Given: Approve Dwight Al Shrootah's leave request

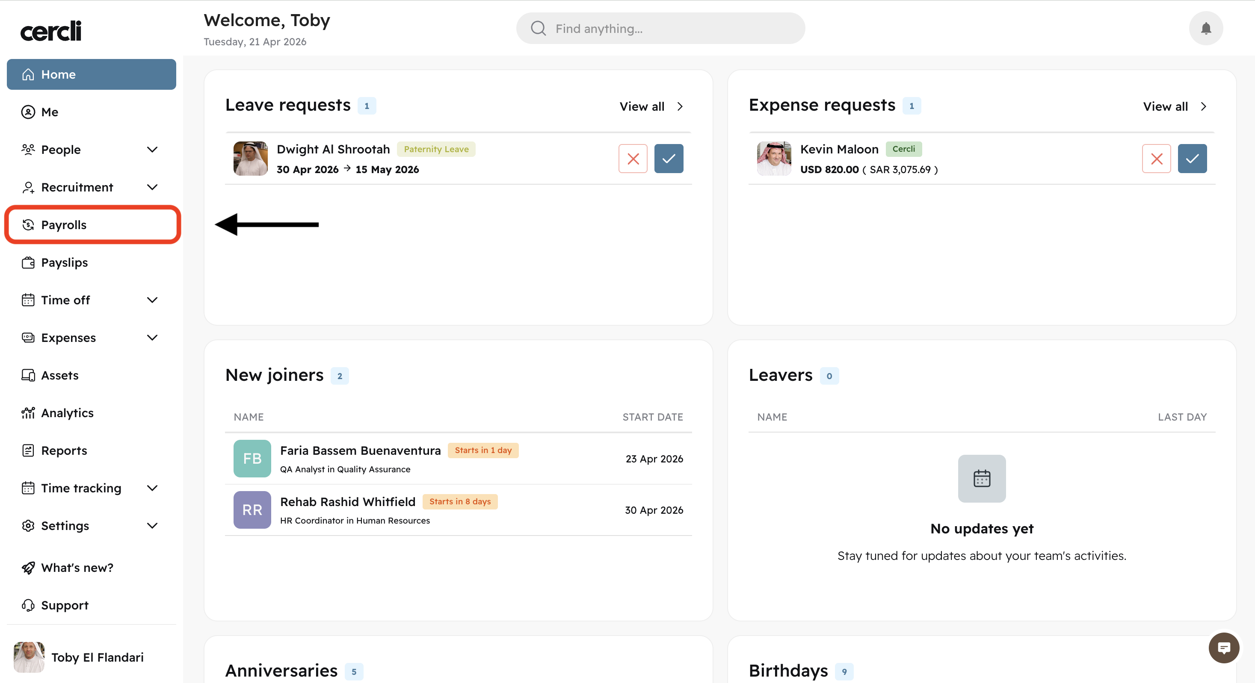Looking at the screenshot, I should point(669,159).
